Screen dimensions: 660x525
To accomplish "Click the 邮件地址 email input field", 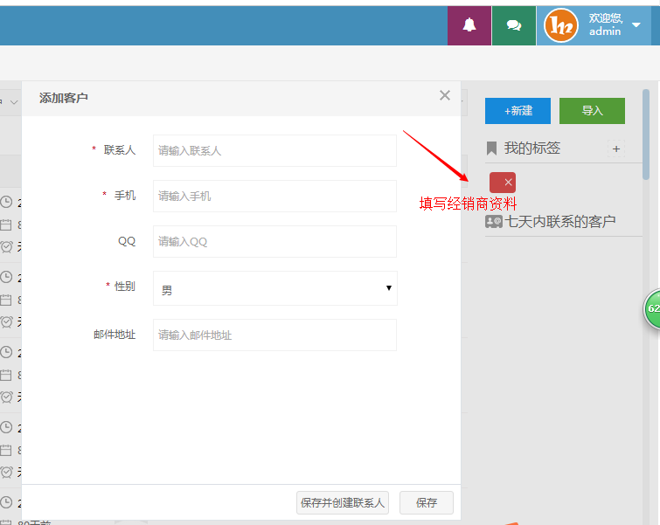I will click(x=274, y=335).
